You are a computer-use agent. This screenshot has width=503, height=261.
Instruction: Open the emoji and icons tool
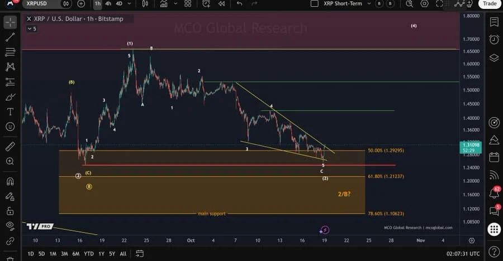(10, 127)
